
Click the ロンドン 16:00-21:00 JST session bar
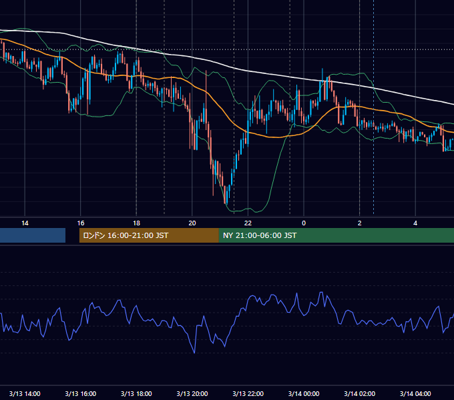click(x=149, y=235)
